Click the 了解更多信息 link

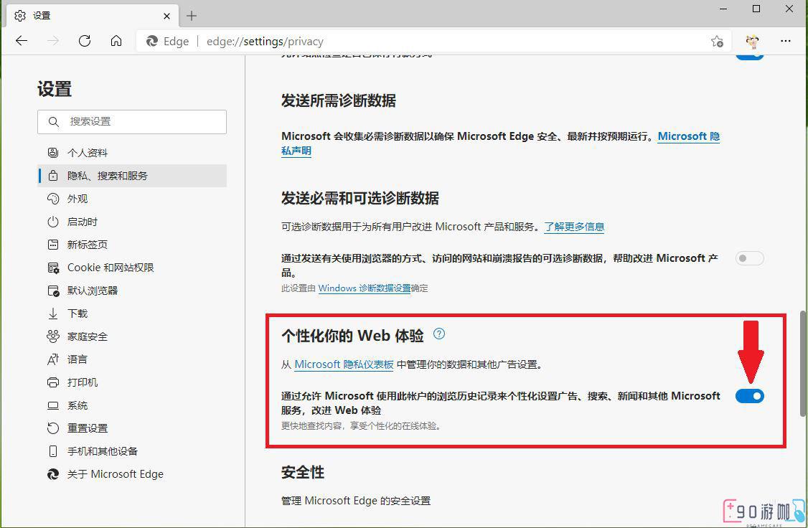574,227
